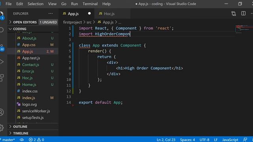
Task: Open About.js in the explorer
Action: (x=33, y=38)
